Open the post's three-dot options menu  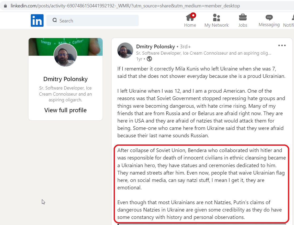[x=282, y=45]
